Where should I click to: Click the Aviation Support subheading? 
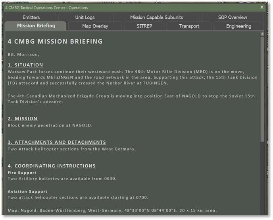point(27,191)
